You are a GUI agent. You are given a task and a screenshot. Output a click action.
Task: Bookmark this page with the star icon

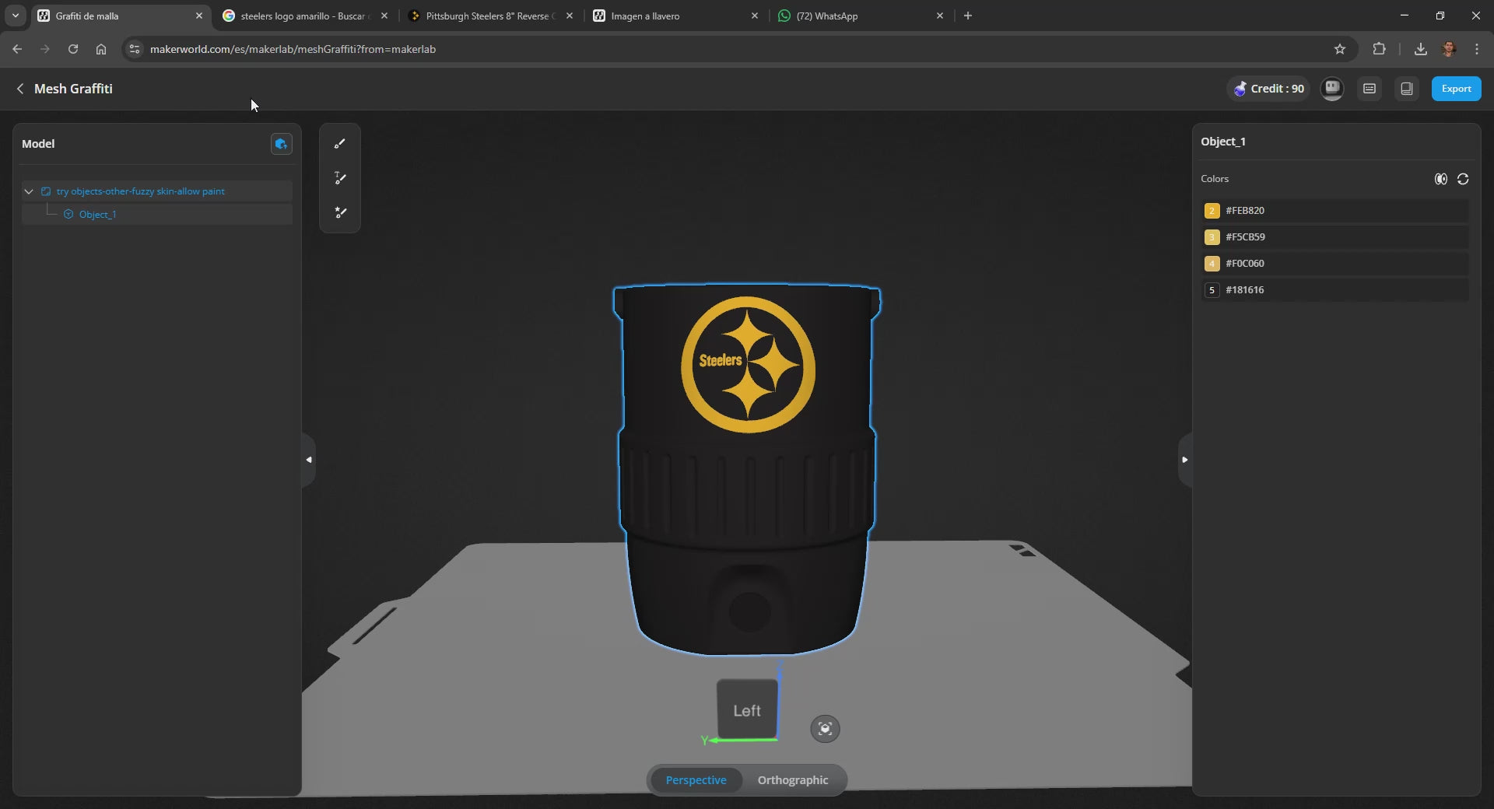point(1340,49)
